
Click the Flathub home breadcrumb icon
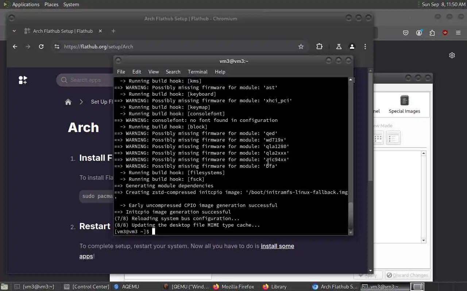[68, 102]
